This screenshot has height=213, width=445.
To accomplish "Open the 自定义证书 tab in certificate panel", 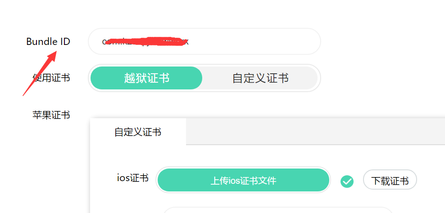I will click(x=138, y=132).
